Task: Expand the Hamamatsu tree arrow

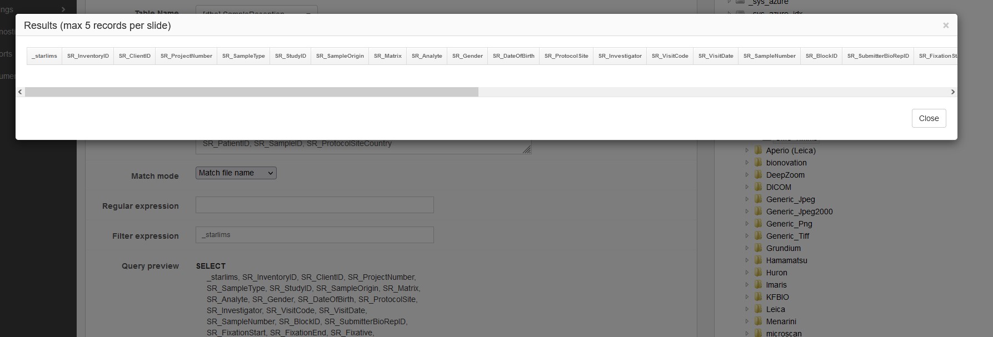Action: 747,260
